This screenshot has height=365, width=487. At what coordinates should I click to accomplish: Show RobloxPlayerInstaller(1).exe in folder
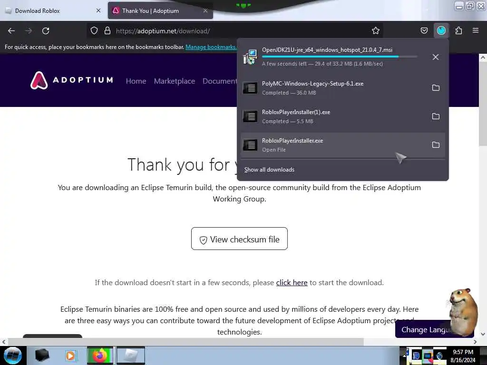tap(436, 116)
